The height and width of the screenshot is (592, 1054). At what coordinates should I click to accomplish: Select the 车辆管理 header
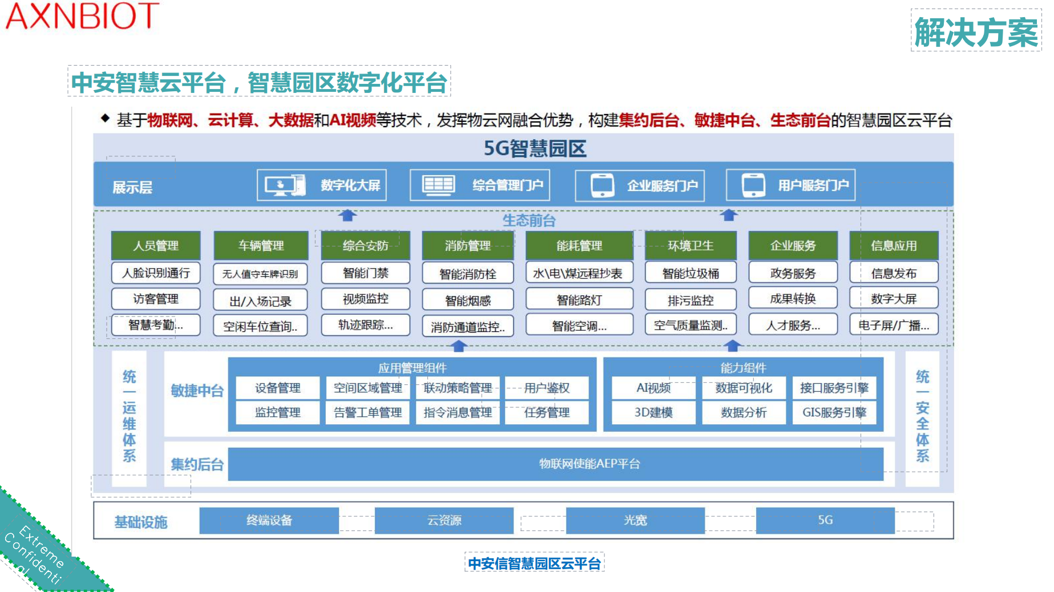pyautogui.click(x=261, y=246)
